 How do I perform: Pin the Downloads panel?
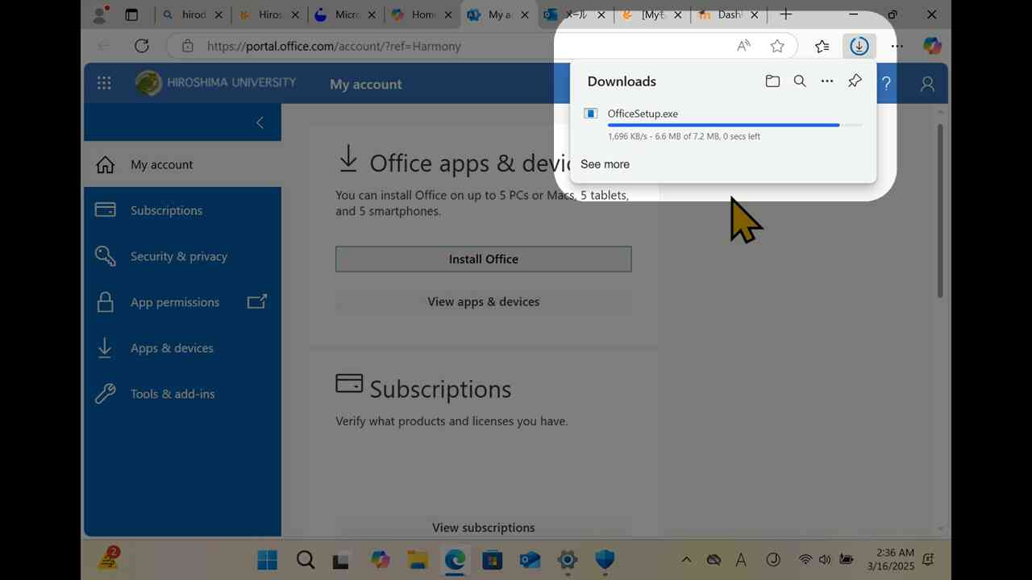pos(855,81)
